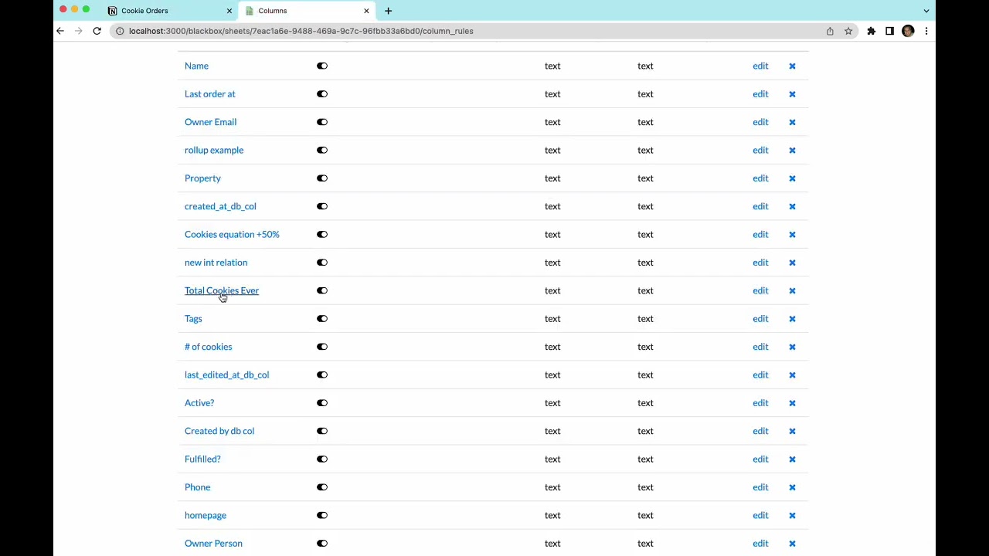Viewport: 989px width, 556px height.
Task: Open the created_at_db_col link
Action: (220, 206)
